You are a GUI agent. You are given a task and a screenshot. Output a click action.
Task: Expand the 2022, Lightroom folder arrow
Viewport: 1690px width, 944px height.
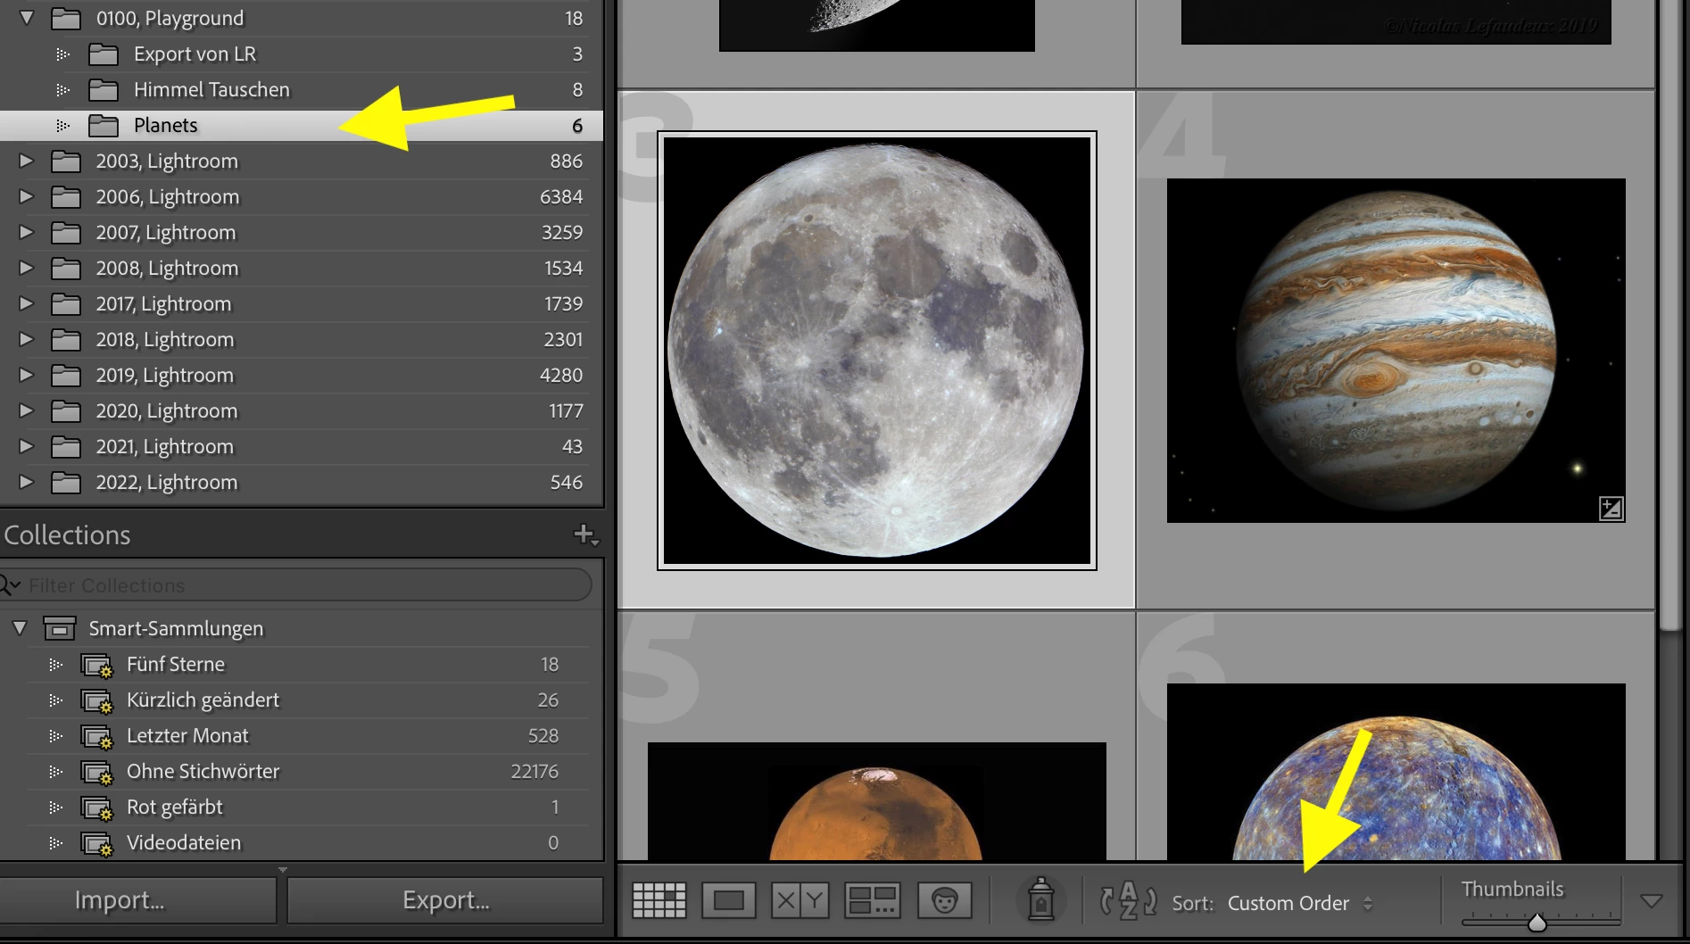[26, 482]
